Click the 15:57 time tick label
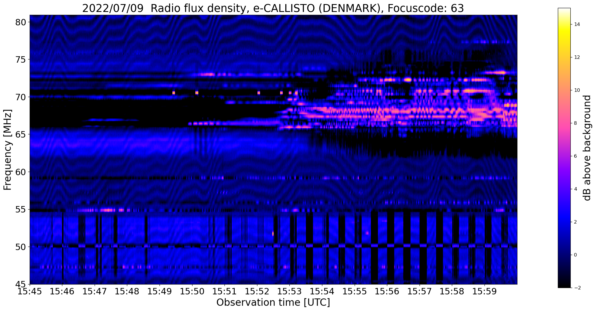The width and height of the screenshot is (596, 311). point(420,291)
